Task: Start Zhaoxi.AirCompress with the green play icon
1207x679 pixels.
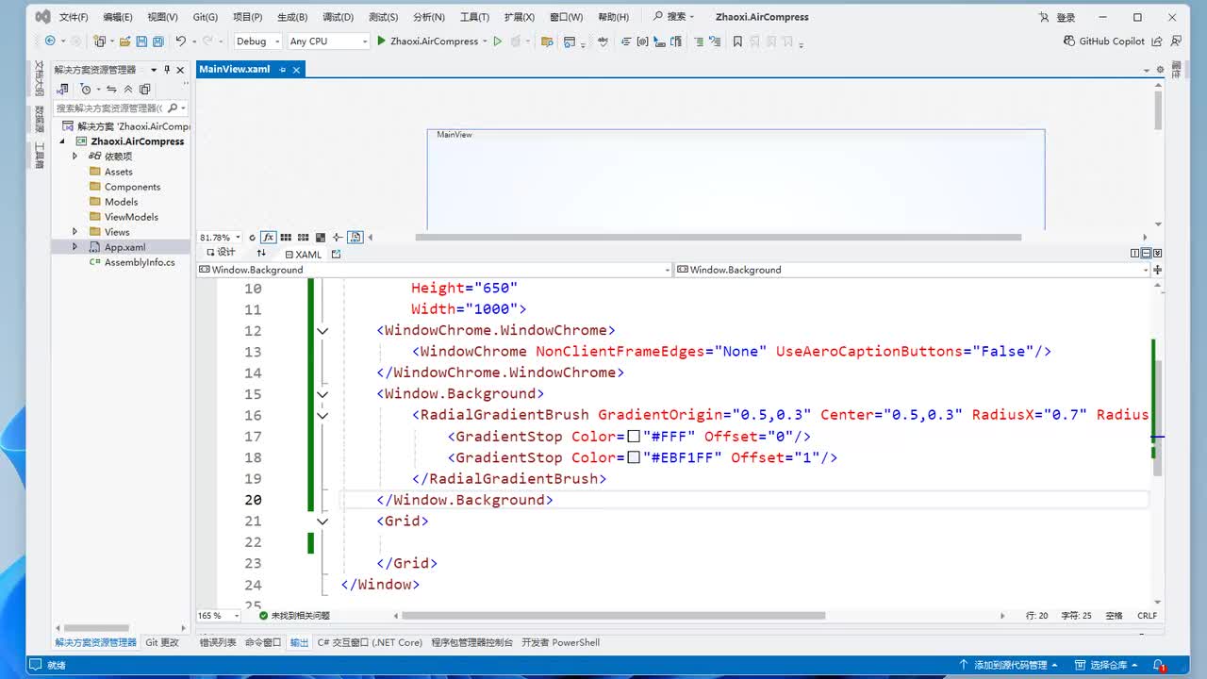Action: (381, 41)
